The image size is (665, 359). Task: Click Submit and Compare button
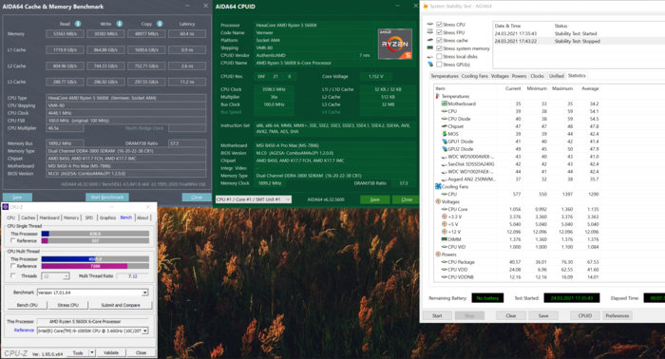[x=121, y=305]
